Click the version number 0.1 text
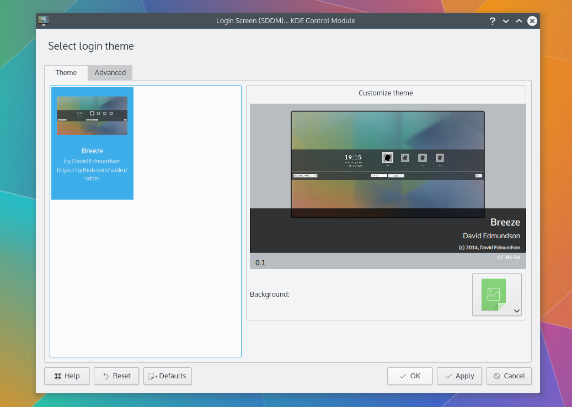 [260, 263]
